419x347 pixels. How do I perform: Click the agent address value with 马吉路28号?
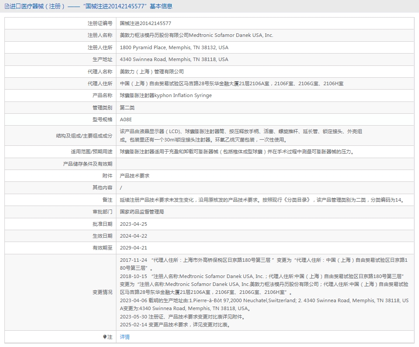231,83
